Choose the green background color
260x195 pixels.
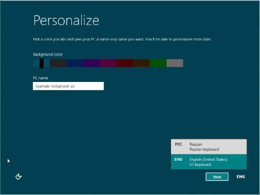(158, 63)
